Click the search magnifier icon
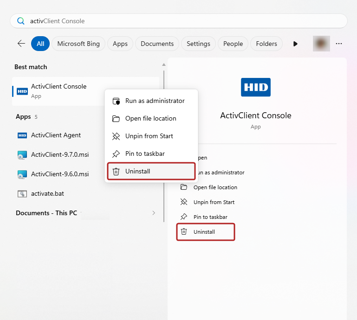Screen dimensions: 357x320 (x=21, y=21)
